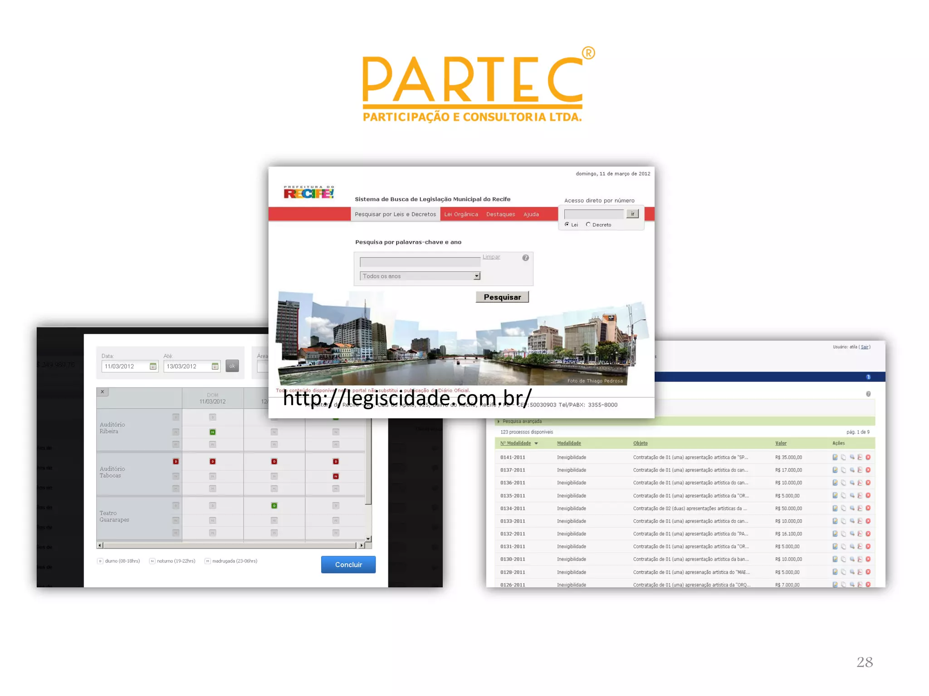
Task: Click the keyword search input field
Action: click(x=420, y=262)
